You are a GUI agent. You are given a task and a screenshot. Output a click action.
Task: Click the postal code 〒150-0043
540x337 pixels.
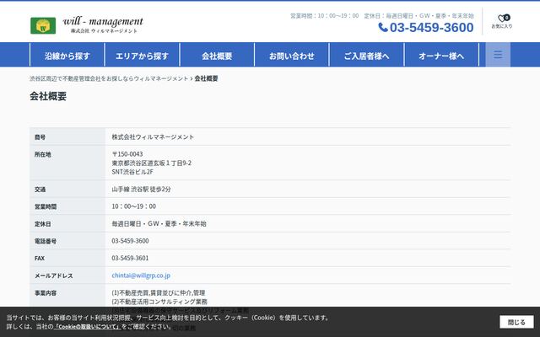pos(127,154)
